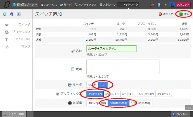This screenshot has width=193, height=117.
Task: Select スイッチ in the sidebar
Action: [x=24, y=25]
